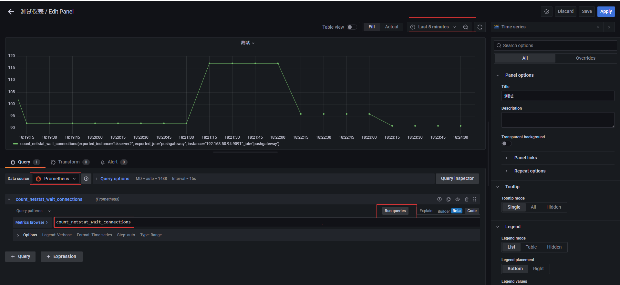The width and height of the screenshot is (620, 285).
Task: Open Query patterns dropdown
Action: [x=34, y=211]
